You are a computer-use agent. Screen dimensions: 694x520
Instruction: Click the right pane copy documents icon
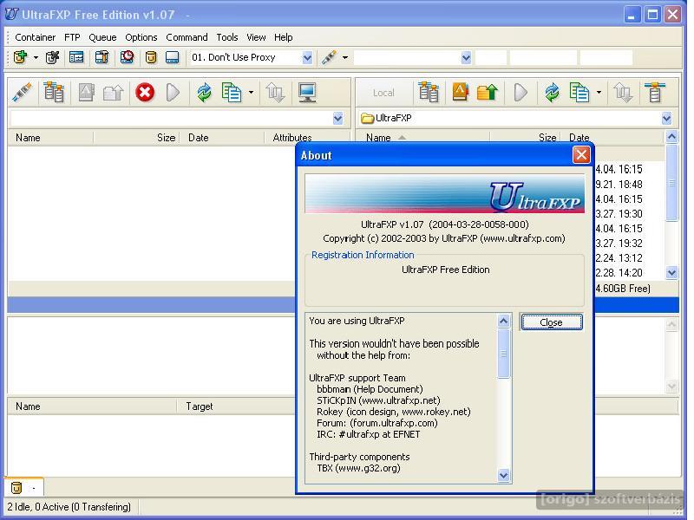coord(579,93)
